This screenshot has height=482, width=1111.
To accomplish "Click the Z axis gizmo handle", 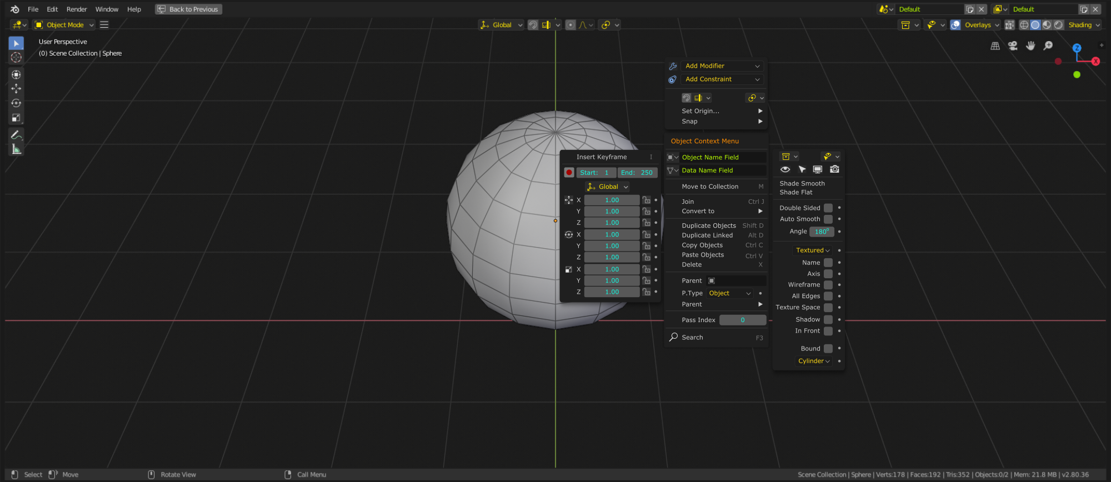I will [1077, 48].
